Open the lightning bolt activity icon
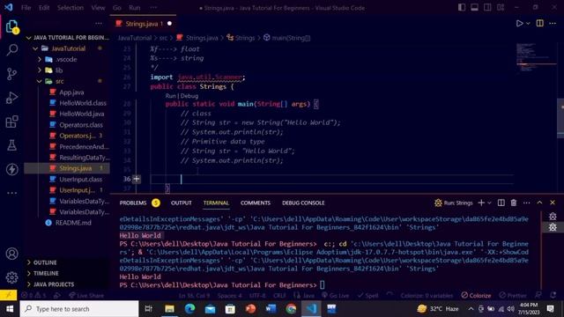 [11, 169]
